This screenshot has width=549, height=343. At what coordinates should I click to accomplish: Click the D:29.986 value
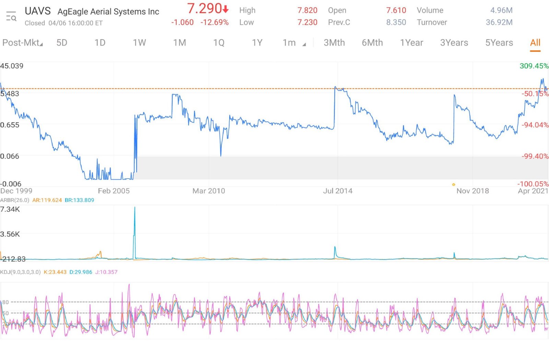pyautogui.click(x=81, y=272)
